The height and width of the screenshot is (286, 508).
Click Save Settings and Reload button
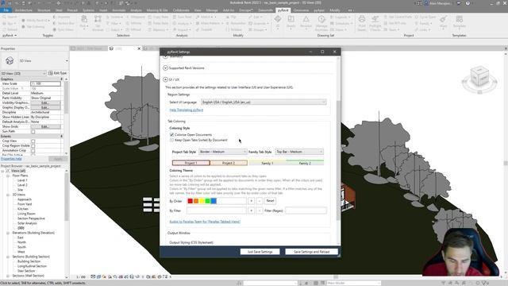pos(311,252)
